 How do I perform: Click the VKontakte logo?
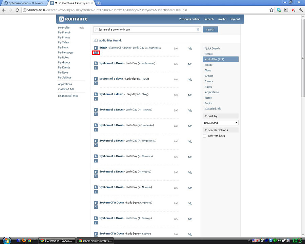(x=73, y=19)
